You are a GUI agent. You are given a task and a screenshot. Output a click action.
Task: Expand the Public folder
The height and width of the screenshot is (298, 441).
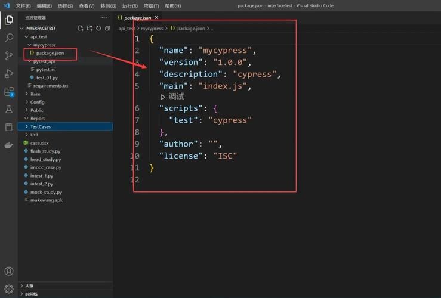click(x=26, y=110)
